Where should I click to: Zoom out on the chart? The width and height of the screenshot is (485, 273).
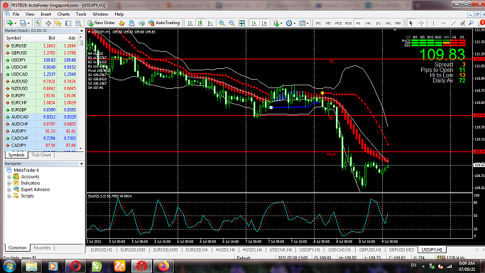[x=231, y=23]
